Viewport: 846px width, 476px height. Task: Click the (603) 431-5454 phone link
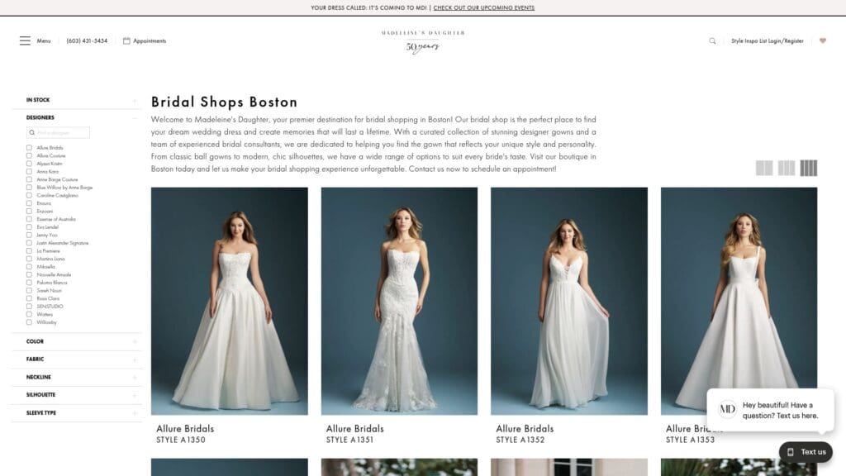pyautogui.click(x=87, y=40)
